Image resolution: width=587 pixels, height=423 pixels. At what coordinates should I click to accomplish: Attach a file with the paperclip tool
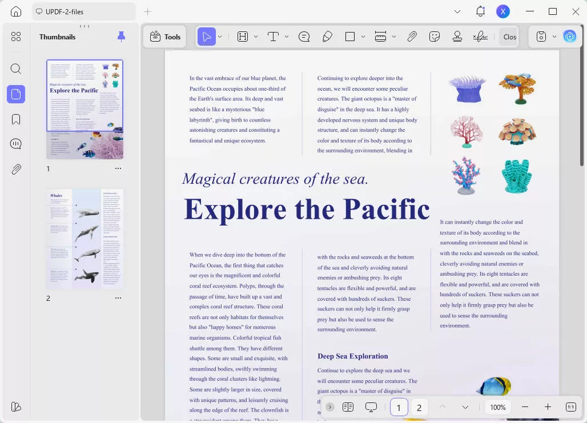[x=412, y=37]
